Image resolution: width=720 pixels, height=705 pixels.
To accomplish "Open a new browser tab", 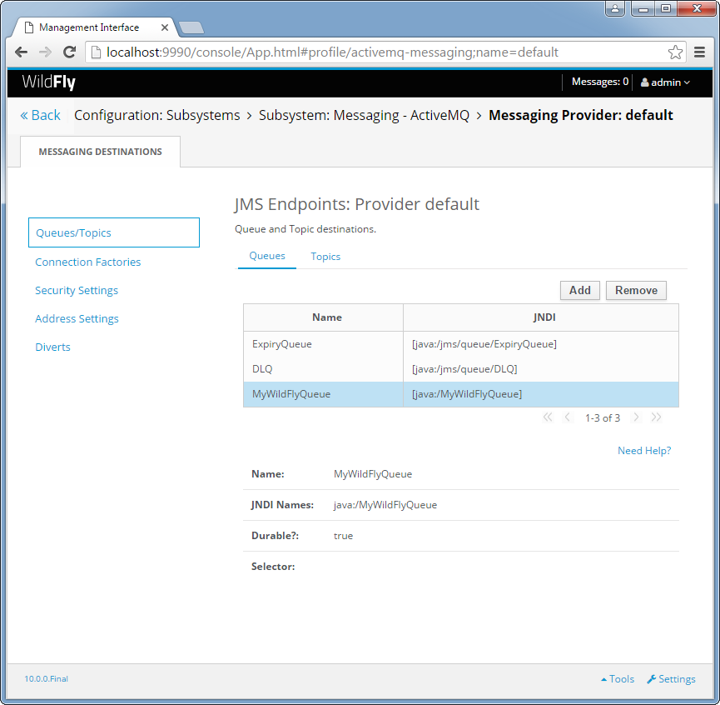I will point(191,27).
